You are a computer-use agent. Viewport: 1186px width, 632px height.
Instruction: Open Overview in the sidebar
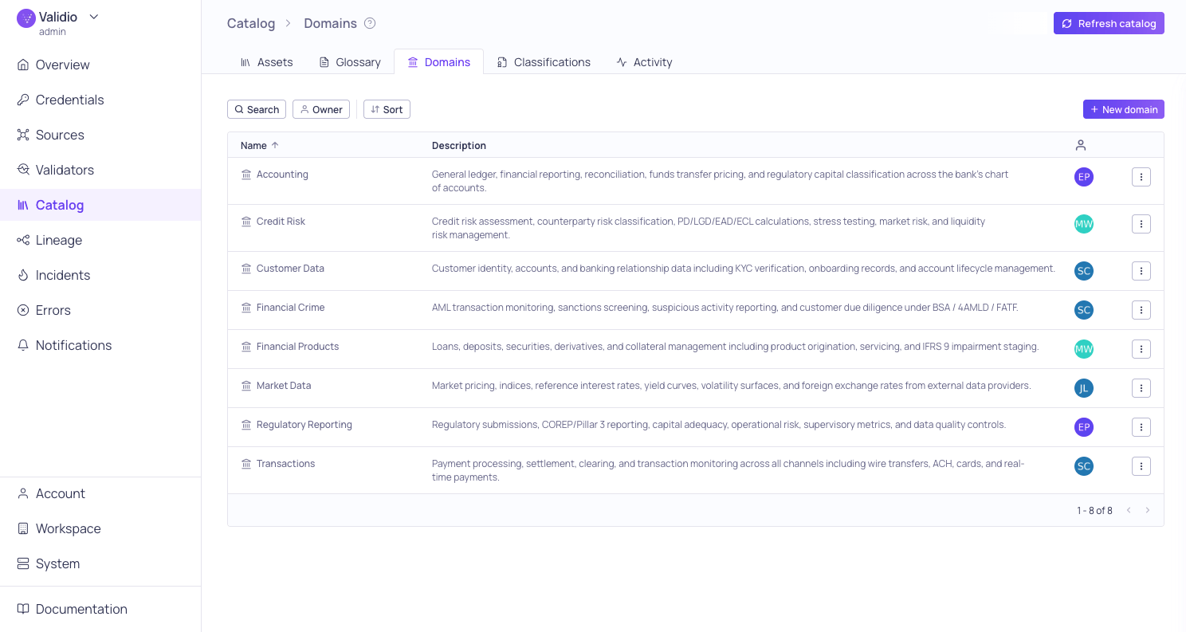[x=100, y=65]
